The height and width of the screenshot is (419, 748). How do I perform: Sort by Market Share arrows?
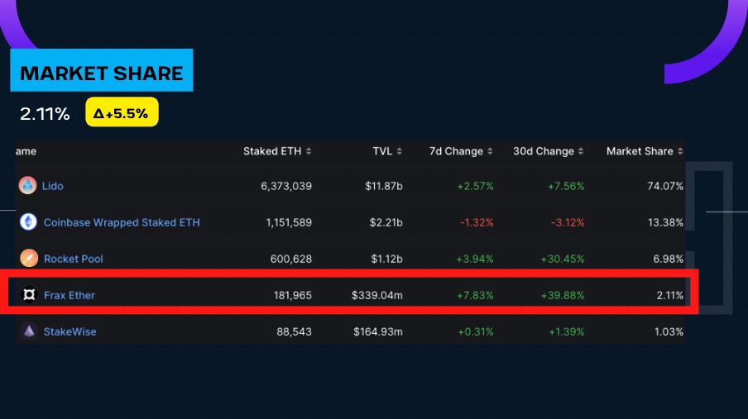click(680, 151)
